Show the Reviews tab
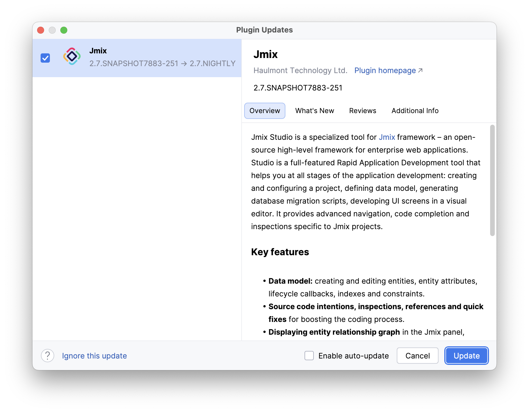Image resolution: width=529 pixels, height=413 pixels. (x=363, y=111)
